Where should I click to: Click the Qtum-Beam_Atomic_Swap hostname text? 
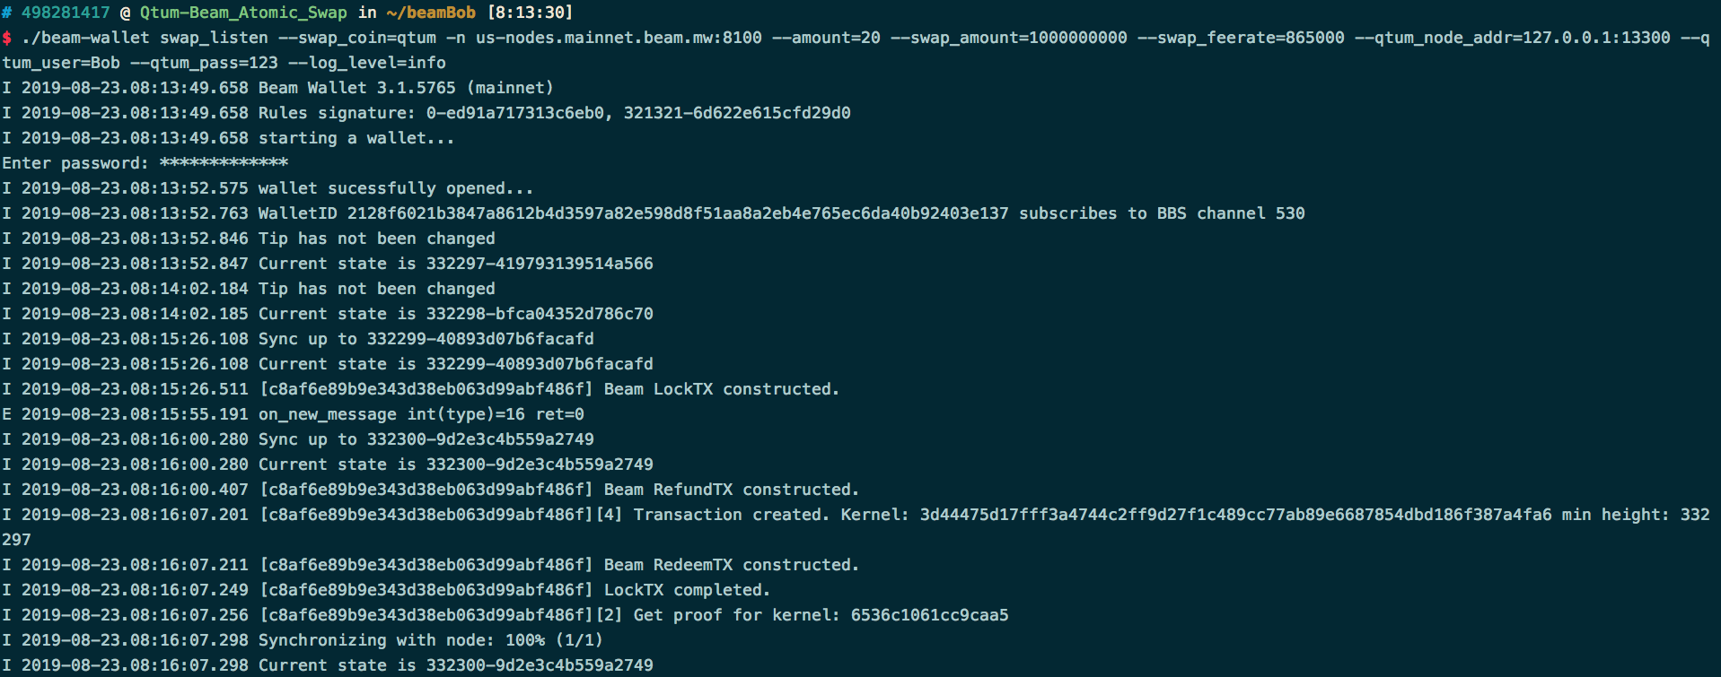(243, 13)
